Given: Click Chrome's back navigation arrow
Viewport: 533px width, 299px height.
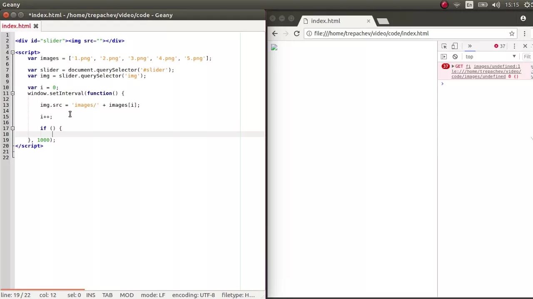Looking at the screenshot, I should [x=275, y=34].
